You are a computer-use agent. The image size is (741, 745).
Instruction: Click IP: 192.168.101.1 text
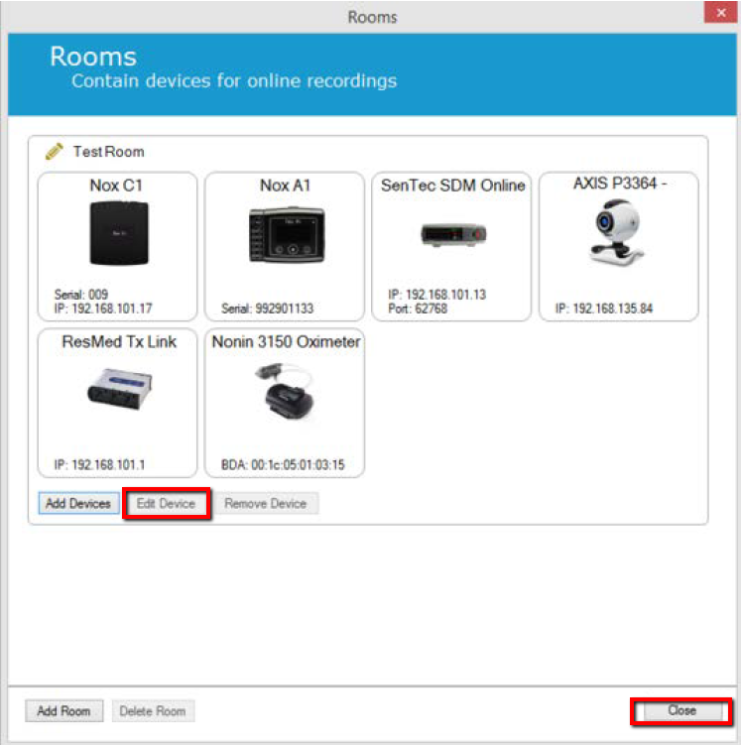click(100, 464)
